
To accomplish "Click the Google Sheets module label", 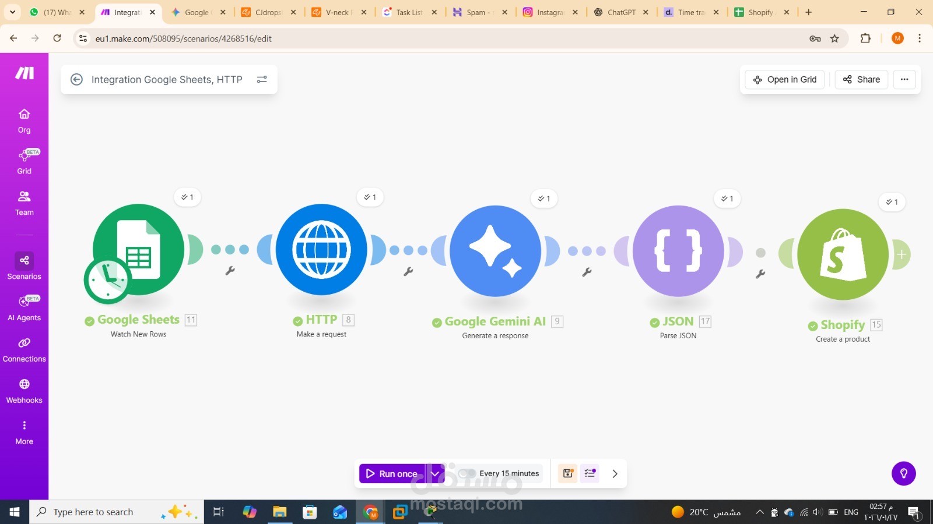I will tap(139, 320).
